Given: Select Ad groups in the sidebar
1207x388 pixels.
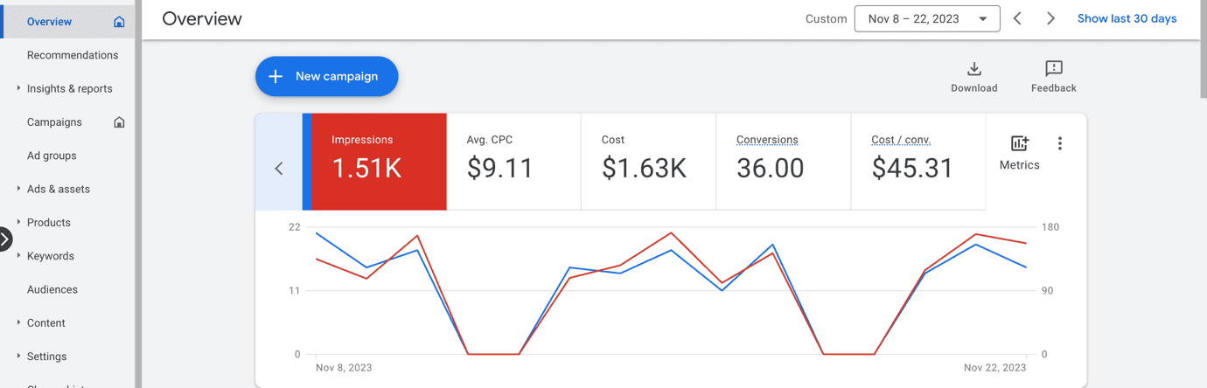Looking at the screenshot, I should coord(52,156).
